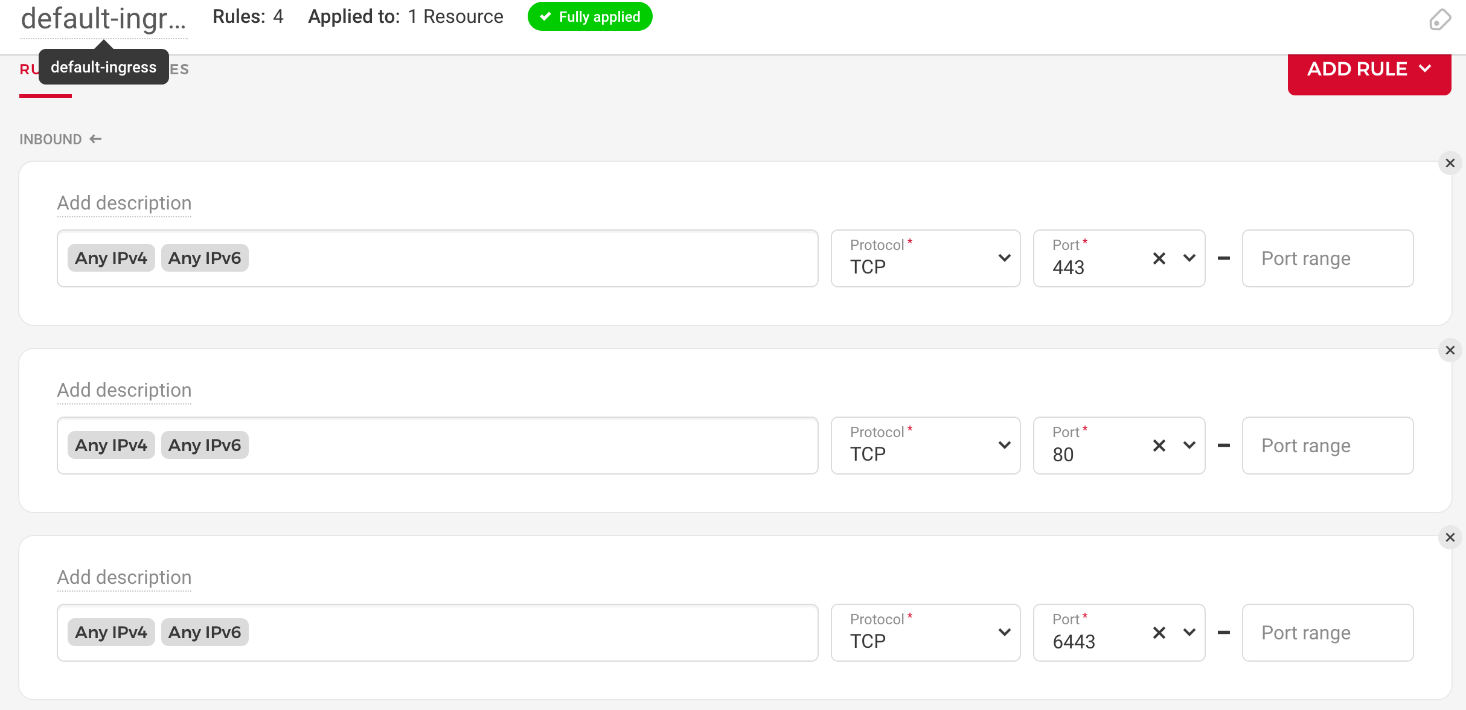Click the INBOUND arrow icon

click(x=95, y=139)
